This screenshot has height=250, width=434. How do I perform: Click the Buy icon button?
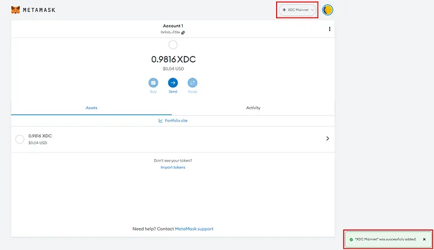[x=153, y=83]
